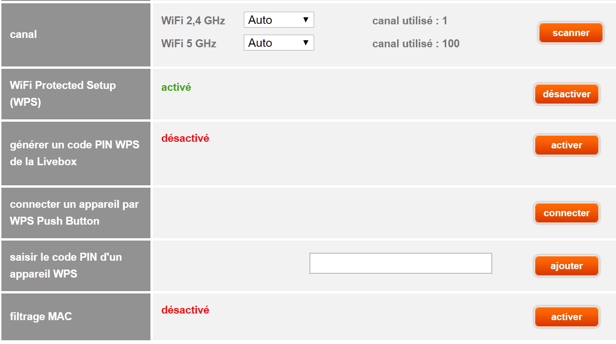Screen dimensions: 616x344
Task: Open the WiFi 2,4 GHz channel dropdown
Action: click(278, 20)
